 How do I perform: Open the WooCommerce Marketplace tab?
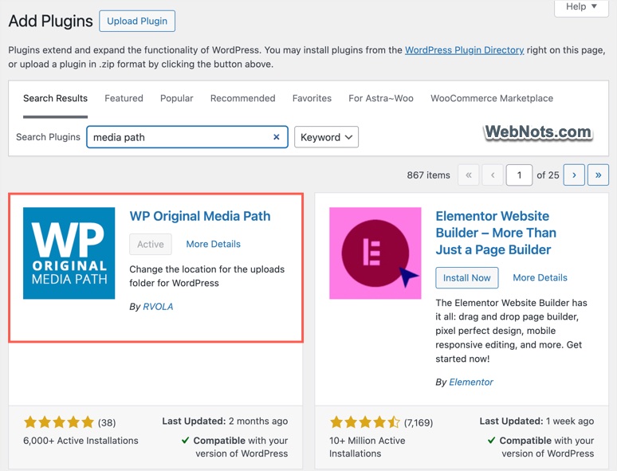coord(492,98)
